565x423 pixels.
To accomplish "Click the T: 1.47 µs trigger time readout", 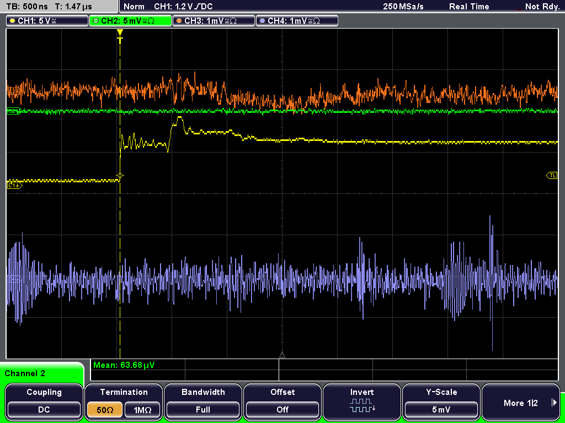I will click(73, 7).
